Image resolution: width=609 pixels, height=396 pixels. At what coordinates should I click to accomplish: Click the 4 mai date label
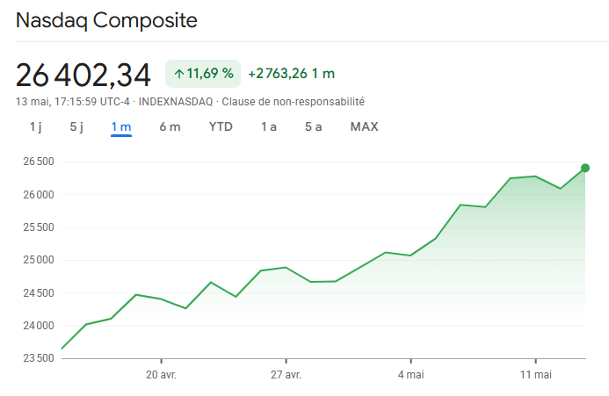tap(411, 375)
